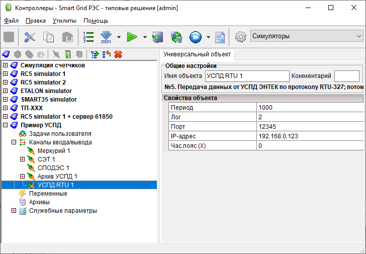Open the Правка menu
This screenshot has height=254, width=366.
point(36,21)
